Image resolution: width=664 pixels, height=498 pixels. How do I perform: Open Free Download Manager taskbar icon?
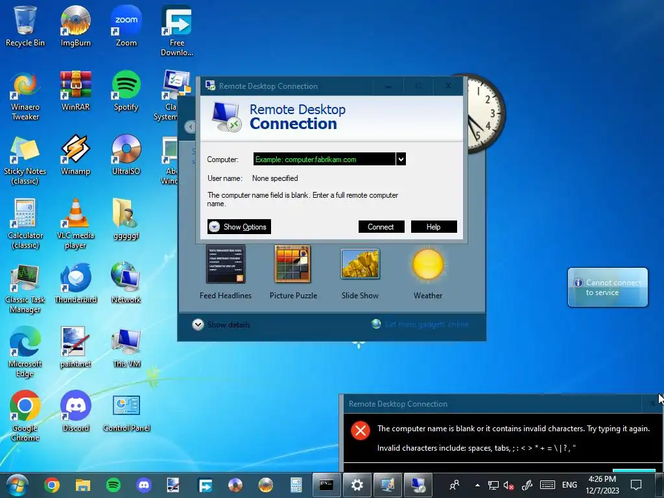pyautogui.click(x=205, y=485)
